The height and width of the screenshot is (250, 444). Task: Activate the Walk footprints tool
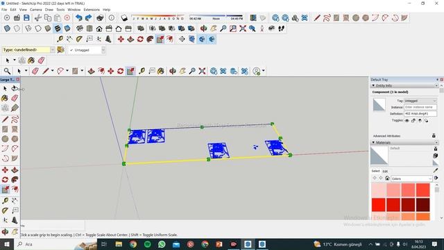(281, 28)
